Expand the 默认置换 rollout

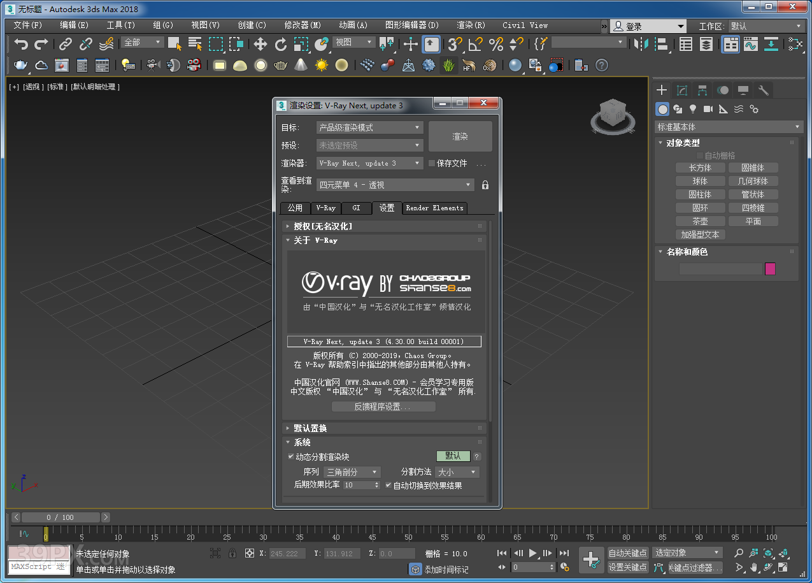coord(384,428)
